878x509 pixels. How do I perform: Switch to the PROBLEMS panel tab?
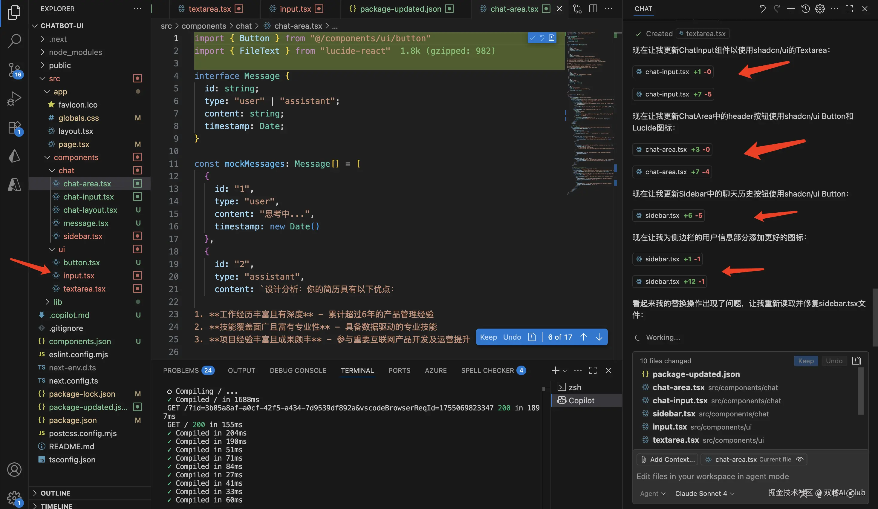(x=181, y=370)
